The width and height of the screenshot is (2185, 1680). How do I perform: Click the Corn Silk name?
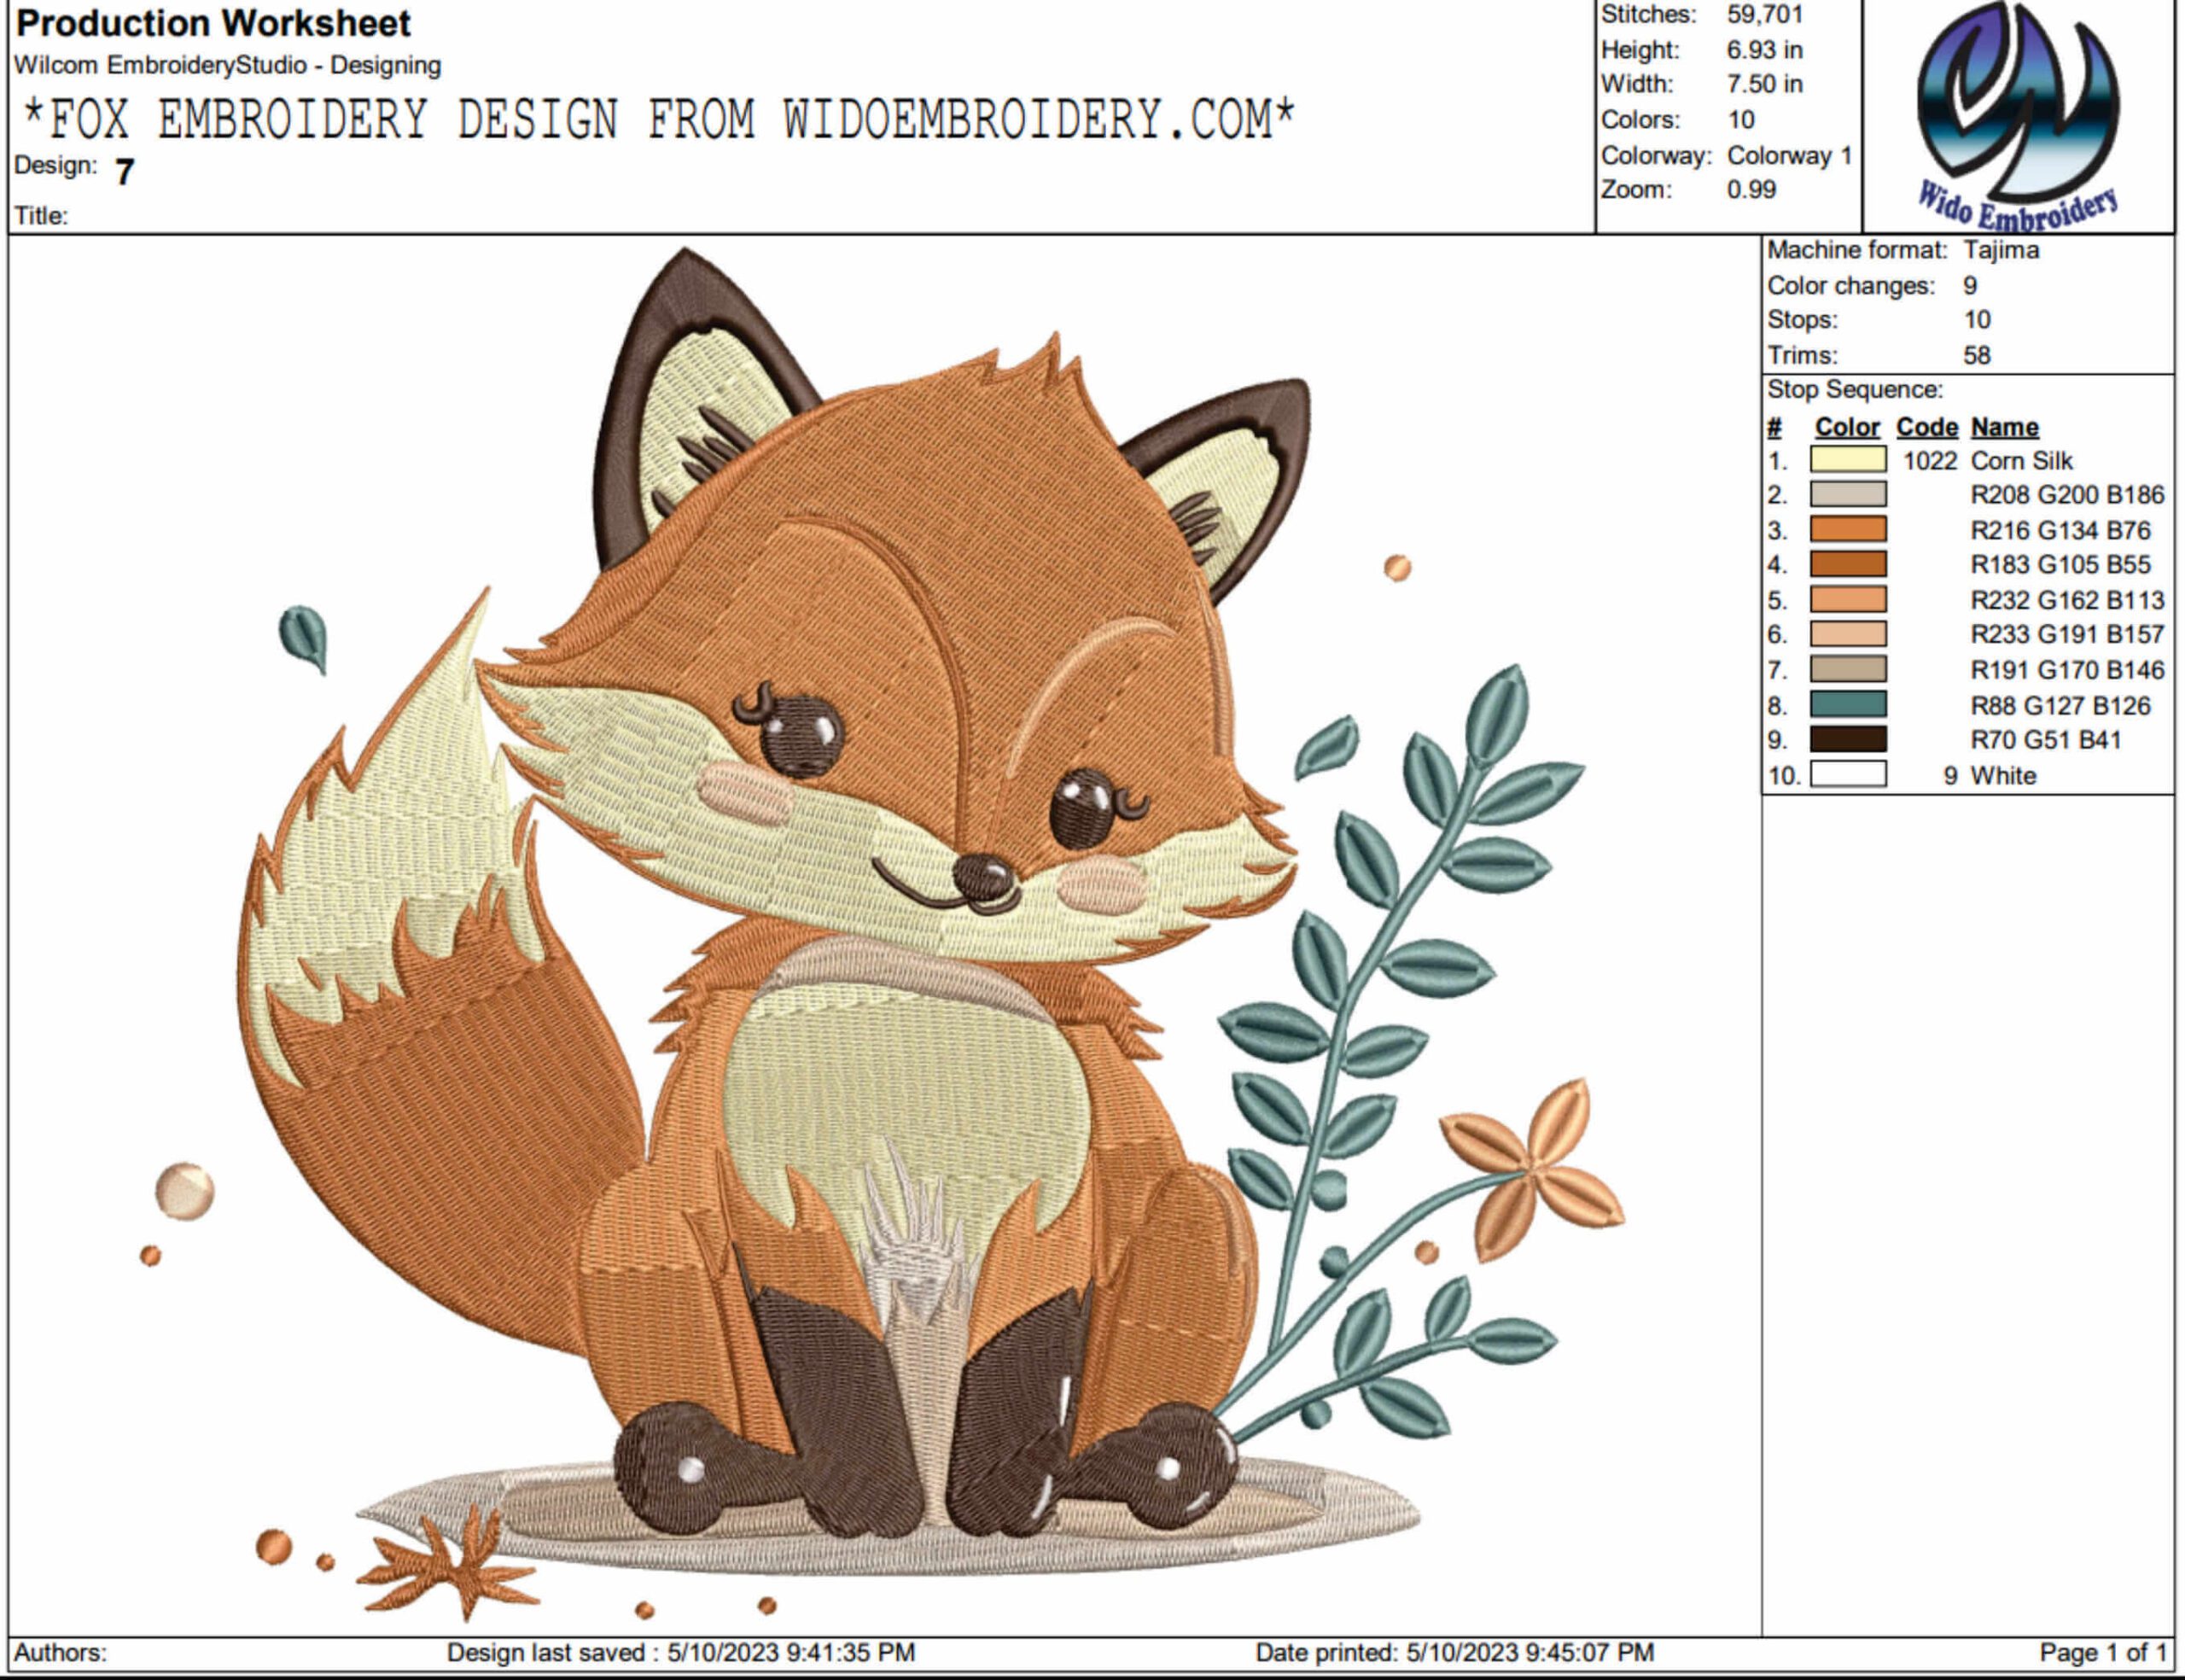click(x=2021, y=461)
